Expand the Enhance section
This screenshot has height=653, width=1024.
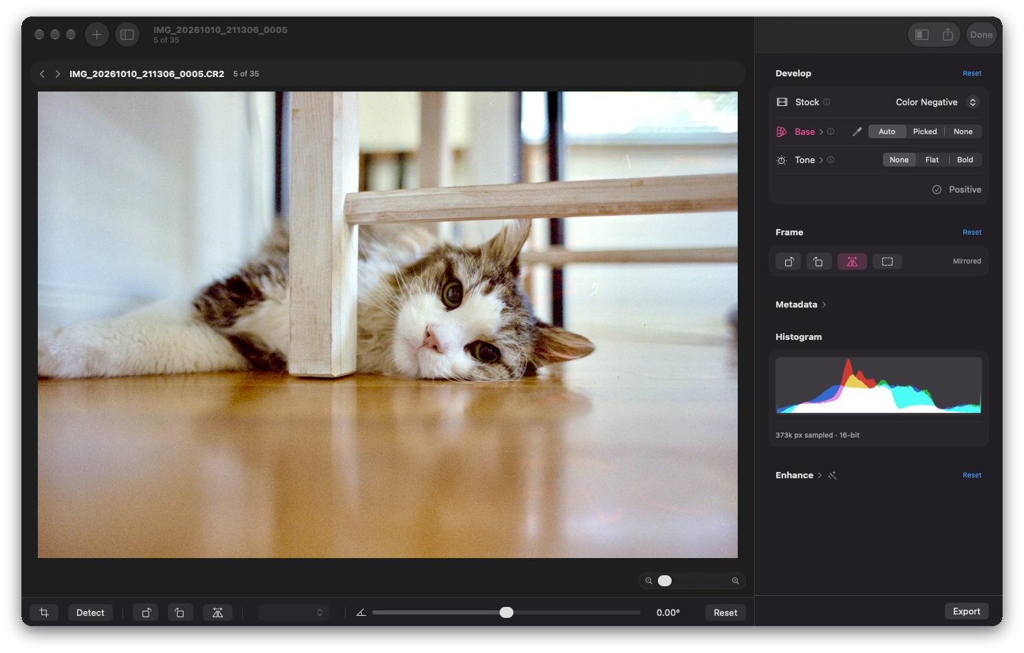point(799,475)
